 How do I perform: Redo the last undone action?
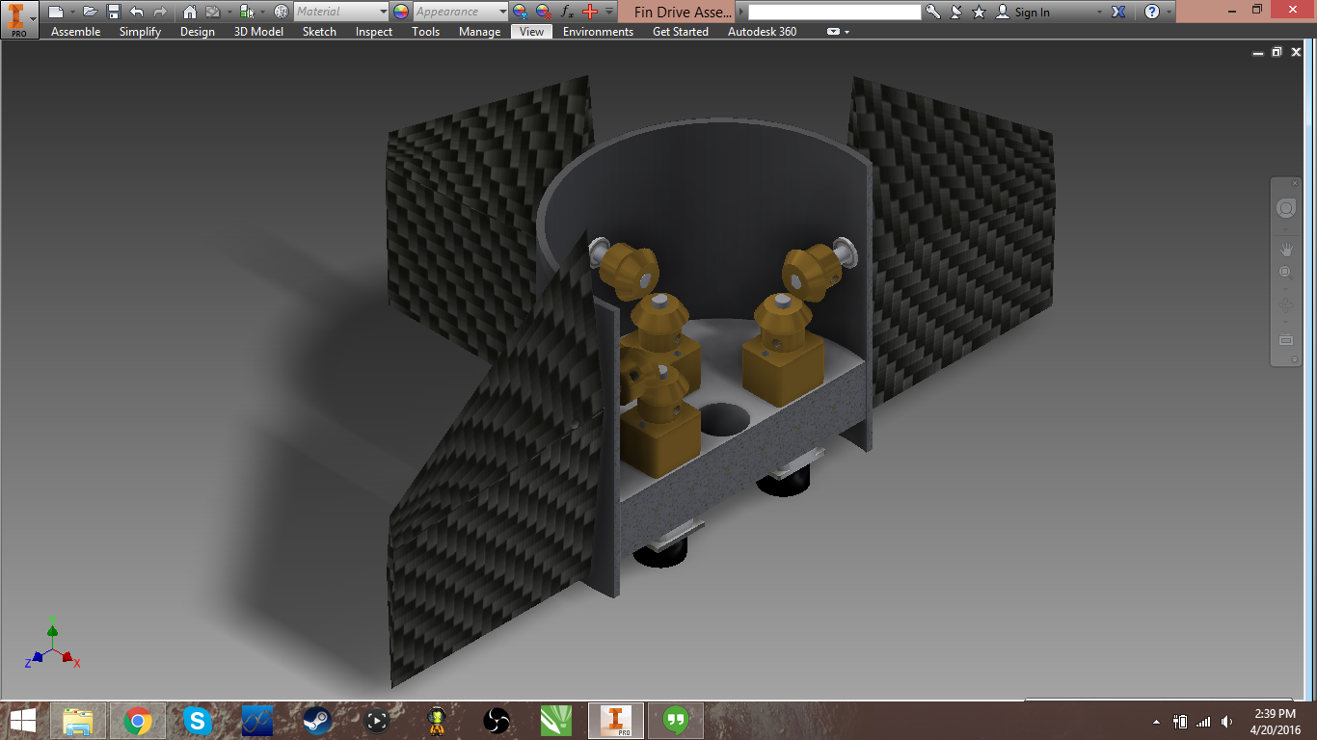pos(160,12)
